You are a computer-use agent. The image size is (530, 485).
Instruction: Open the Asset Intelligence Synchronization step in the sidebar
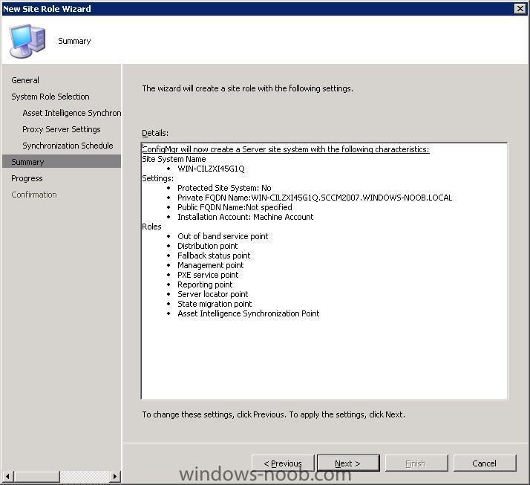tap(72, 113)
